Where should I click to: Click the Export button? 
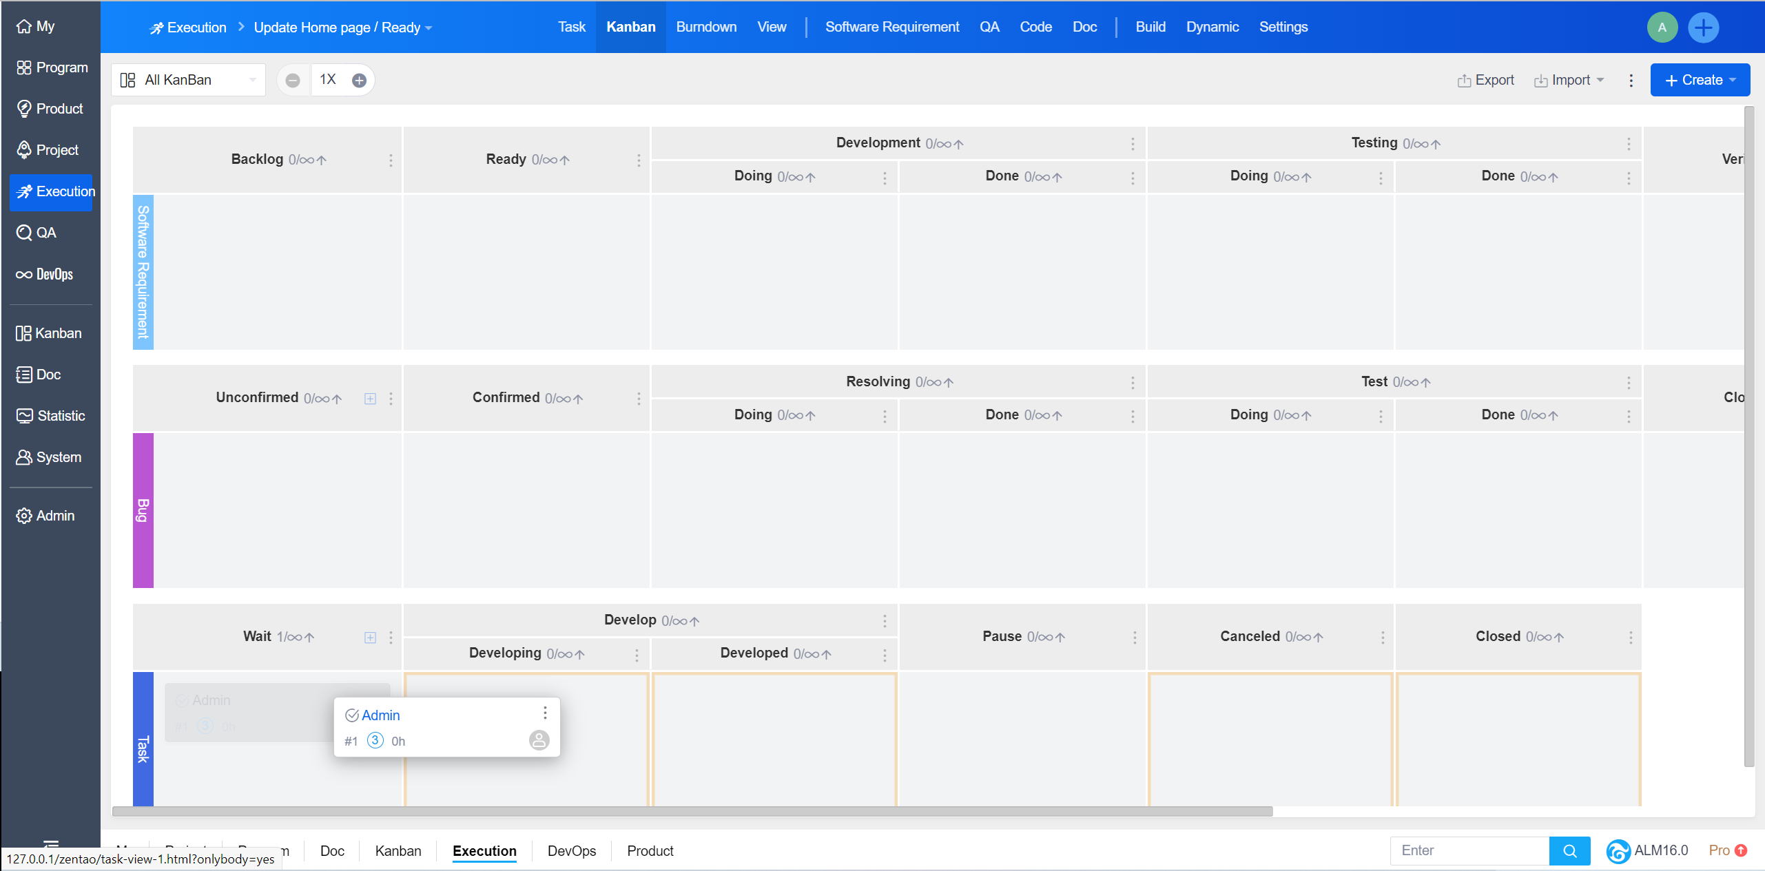pos(1486,80)
